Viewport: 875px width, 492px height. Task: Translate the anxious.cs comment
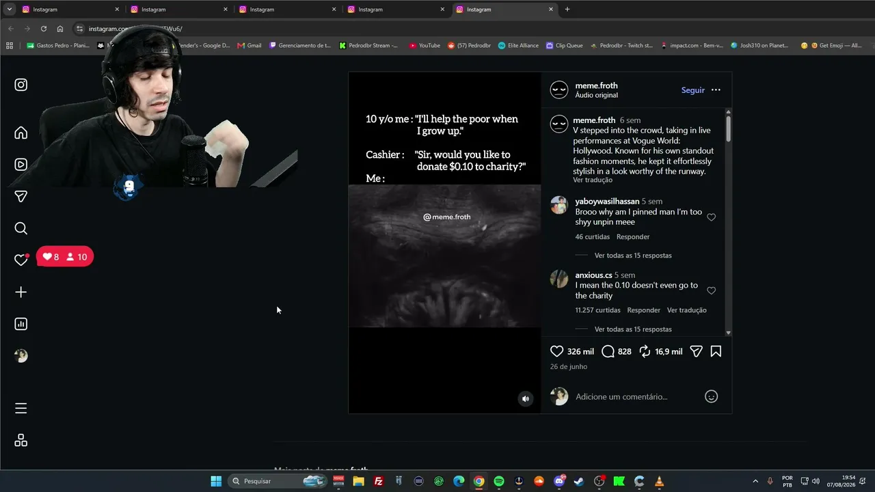point(687,310)
